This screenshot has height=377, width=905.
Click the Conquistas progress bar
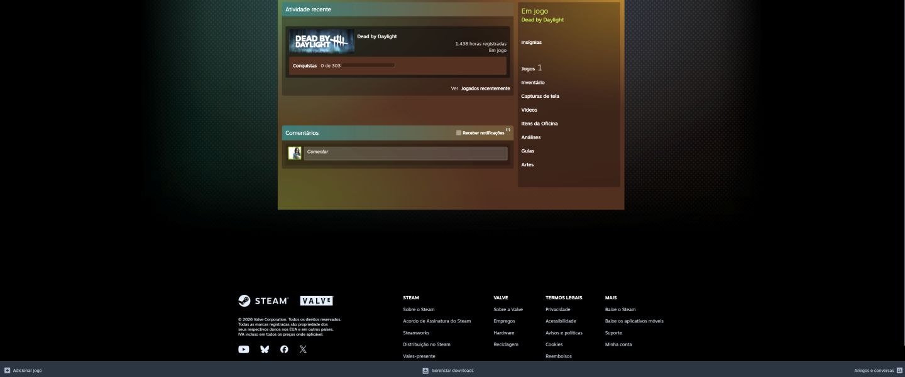[368, 65]
